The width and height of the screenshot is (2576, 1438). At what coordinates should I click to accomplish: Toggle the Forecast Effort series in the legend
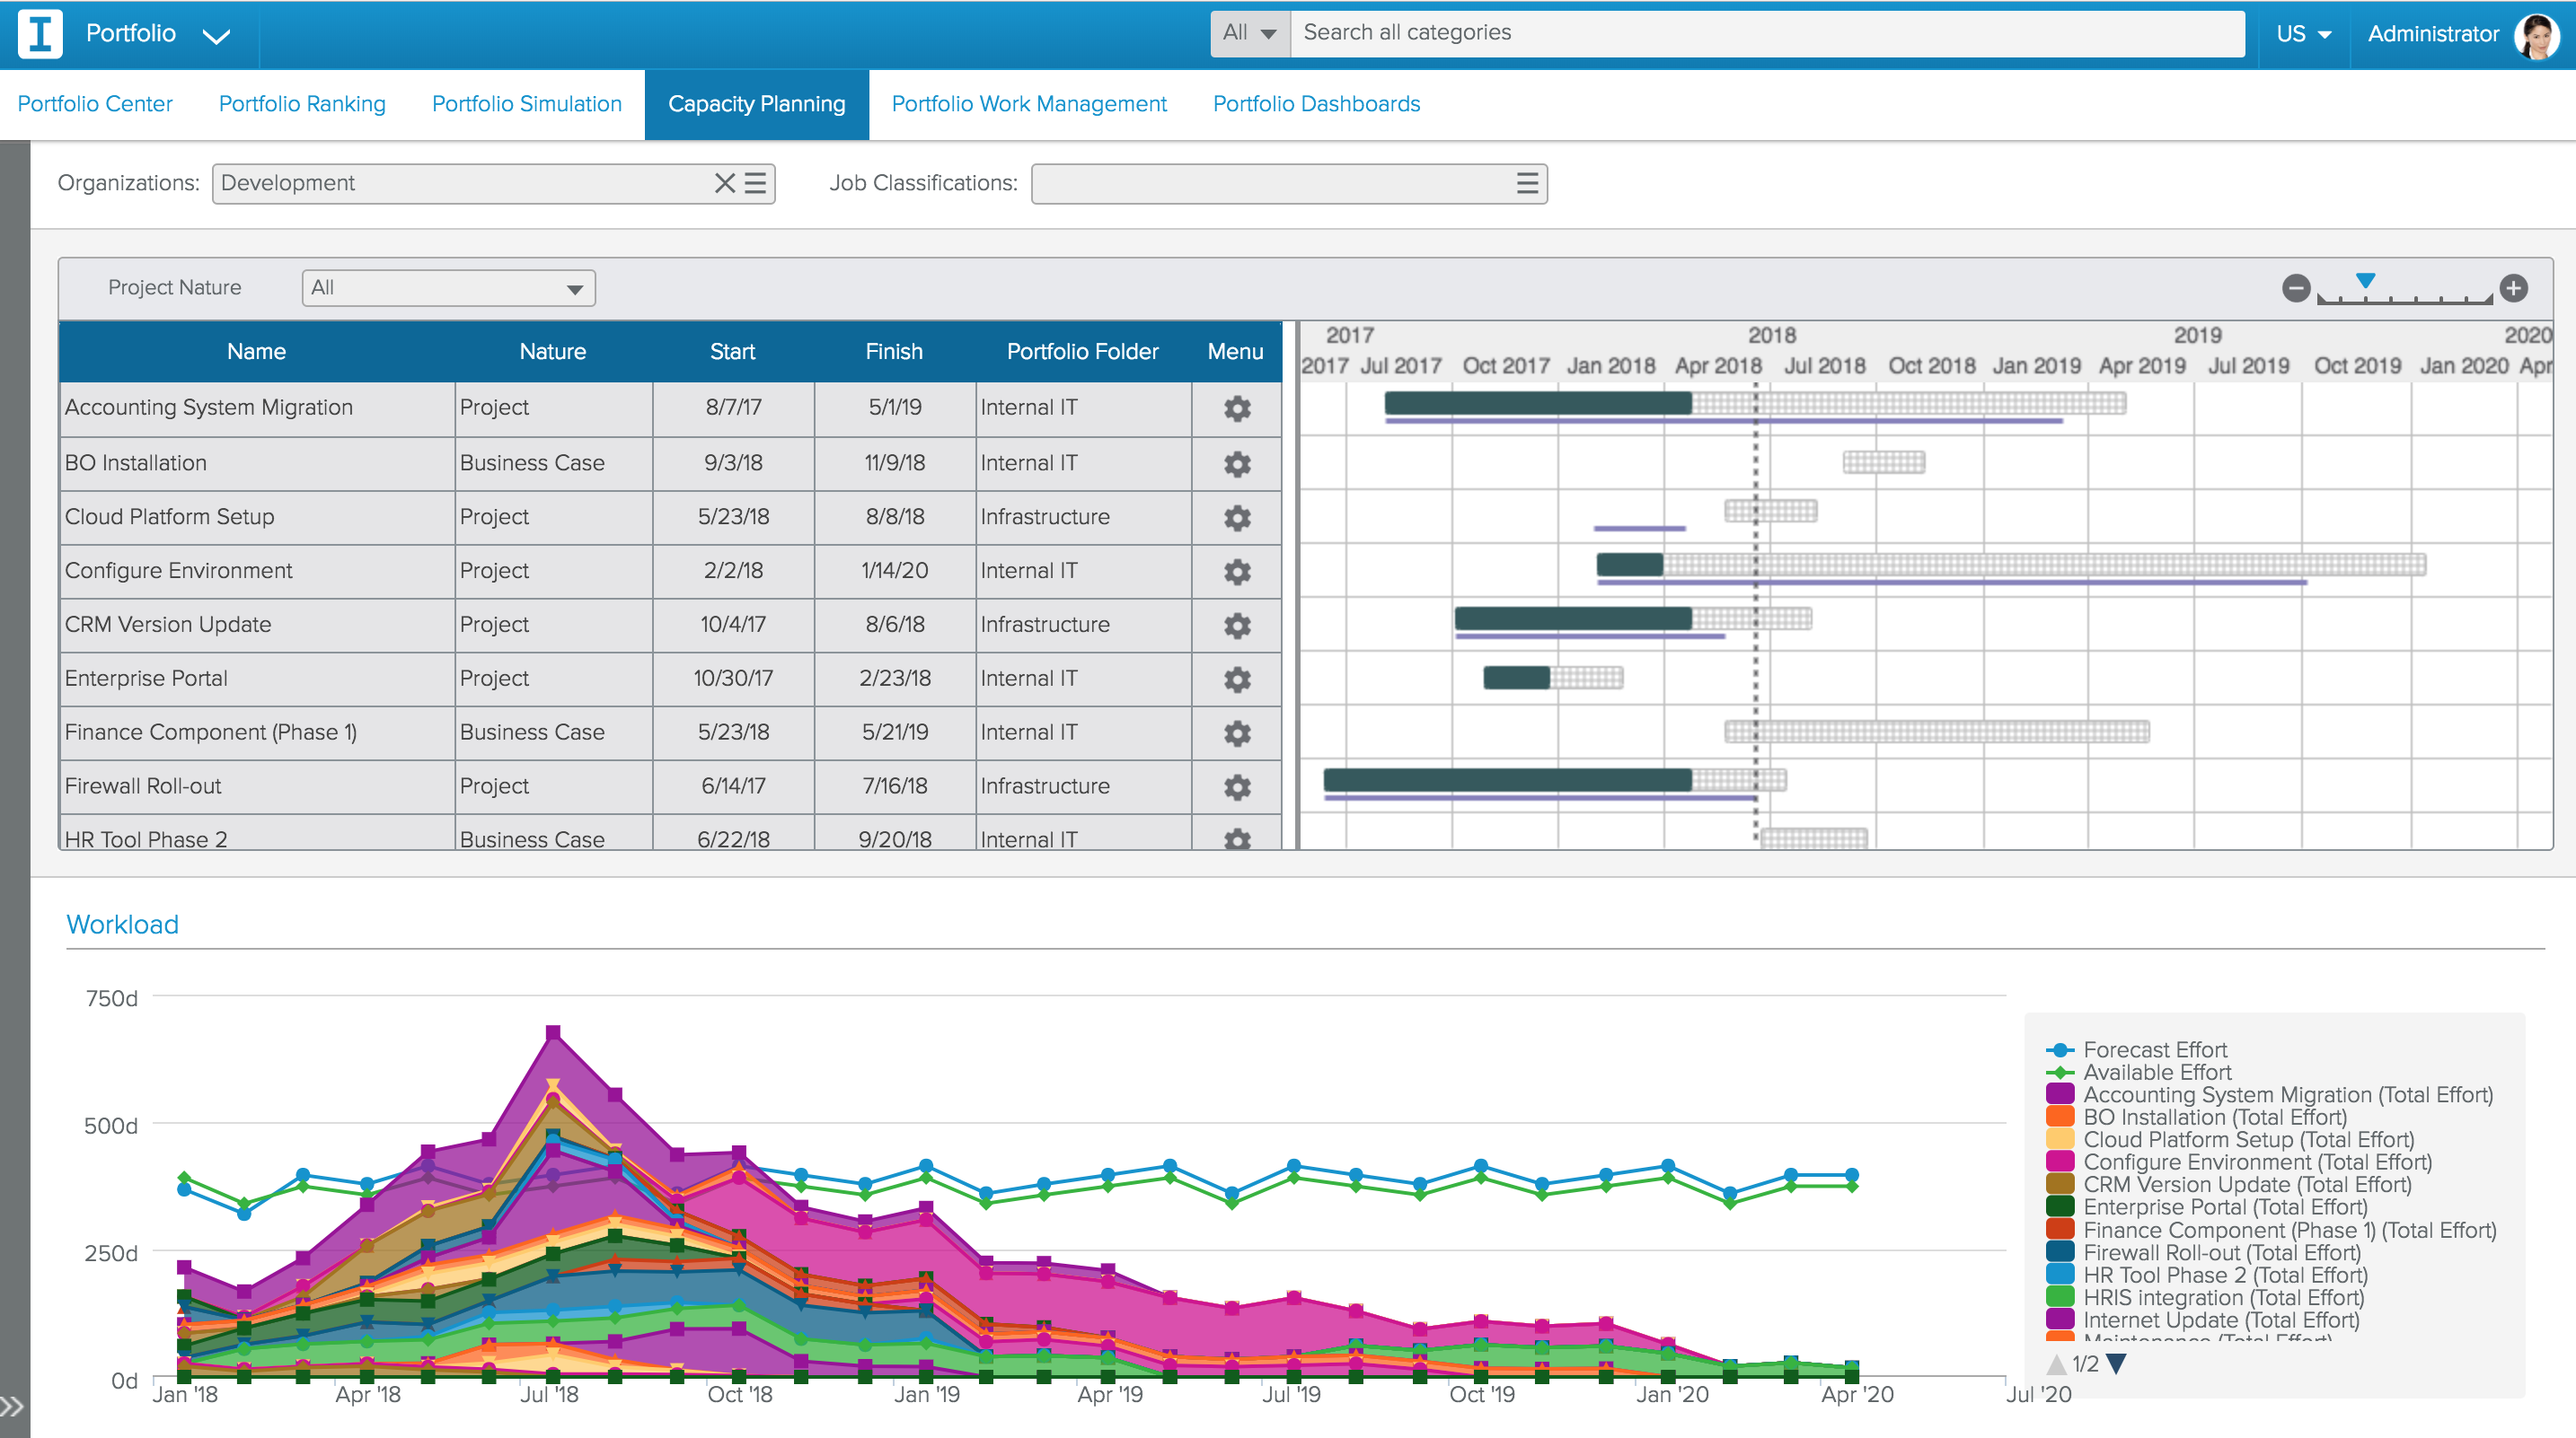coord(2154,1050)
